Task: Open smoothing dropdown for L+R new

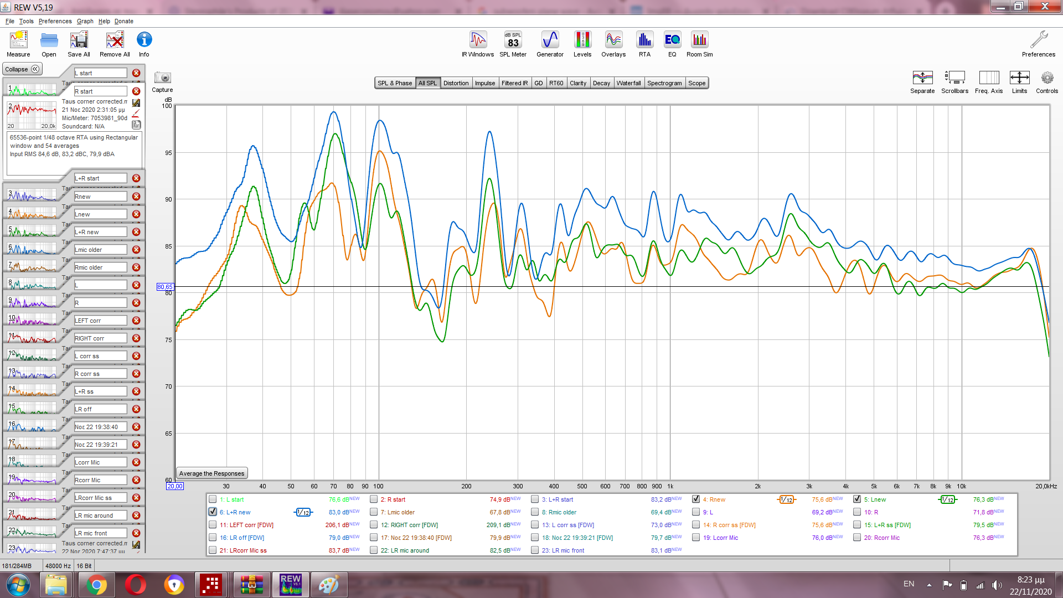Action: (x=303, y=512)
